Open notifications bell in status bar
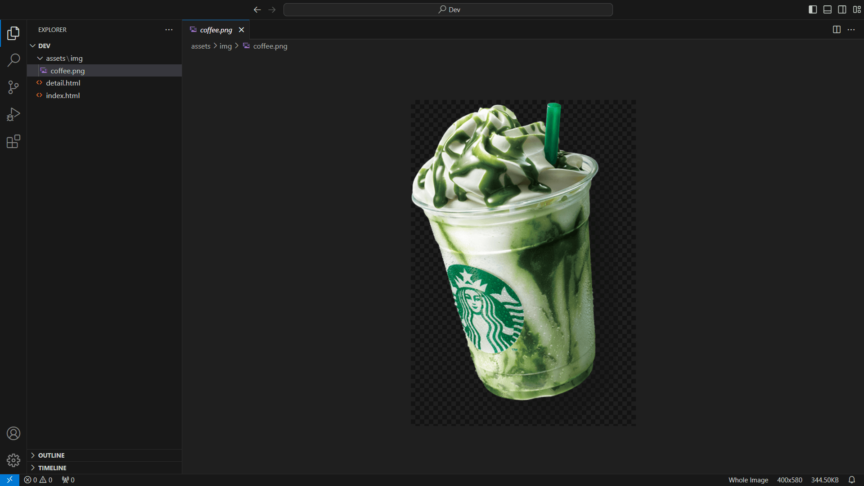The image size is (864, 486). pos(852,480)
